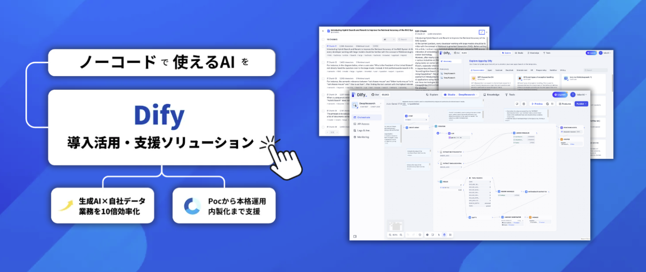Select Orchestrate in the left sidebar
The width and height of the screenshot is (646, 272).
click(x=363, y=117)
